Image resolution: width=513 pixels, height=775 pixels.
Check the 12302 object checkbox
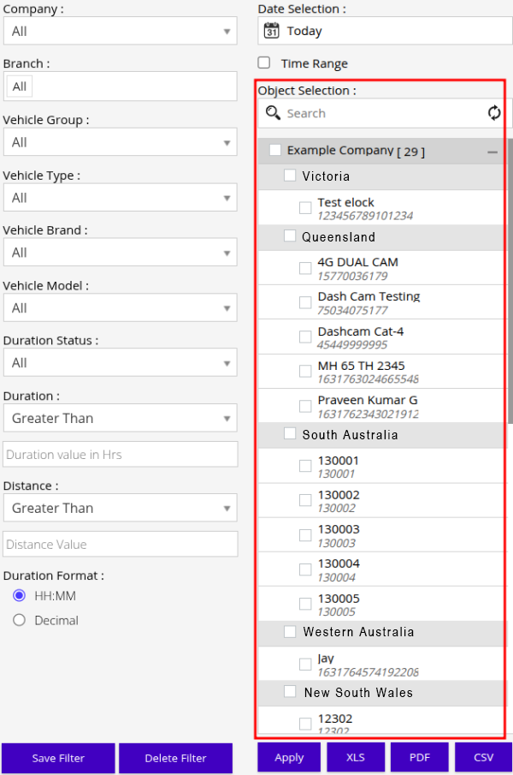click(x=305, y=724)
